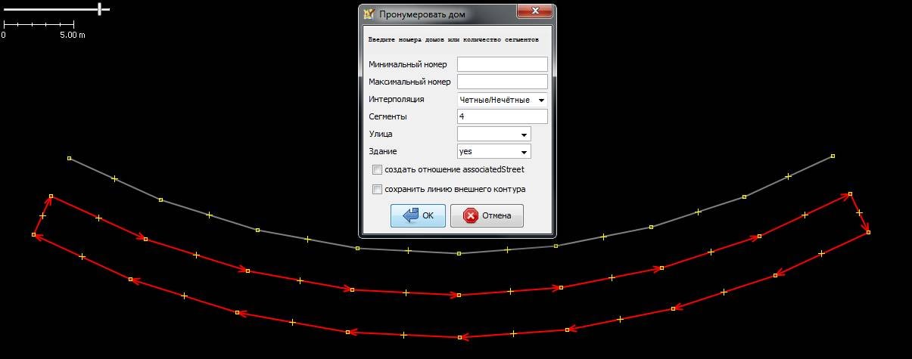The image size is (912, 359).
Task: Click the Интерполяция label text
Action: pos(397,99)
